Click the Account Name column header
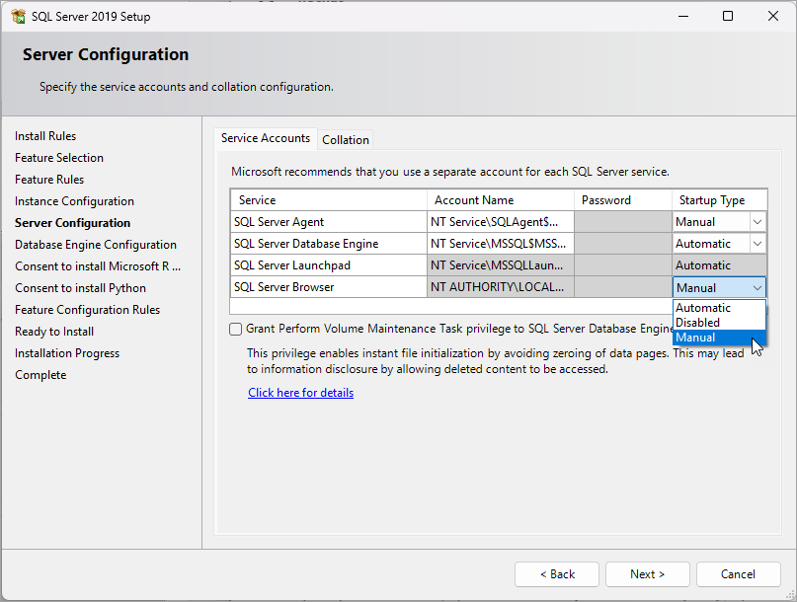Image resolution: width=797 pixels, height=602 pixels. (x=501, y=200)
